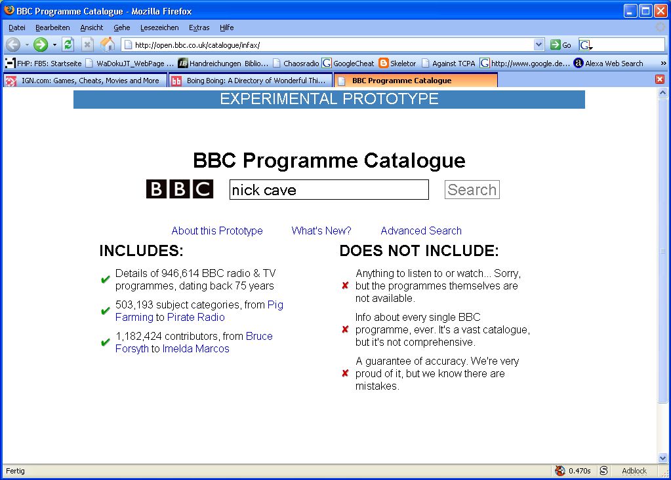The width and height of the screenshot is (671, 480).
Task: Open the Lesezeichen menu
Action: point(159,28)
